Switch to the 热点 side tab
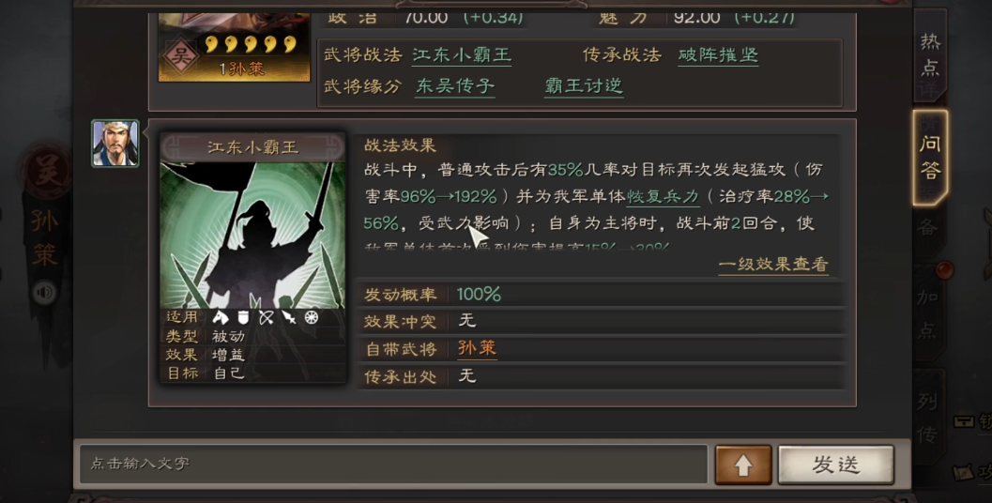 click(930, 55)
